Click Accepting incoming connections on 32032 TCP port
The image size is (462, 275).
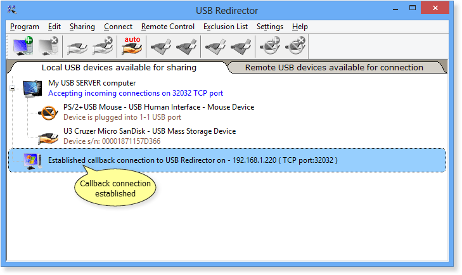click(x=136, y=93)
